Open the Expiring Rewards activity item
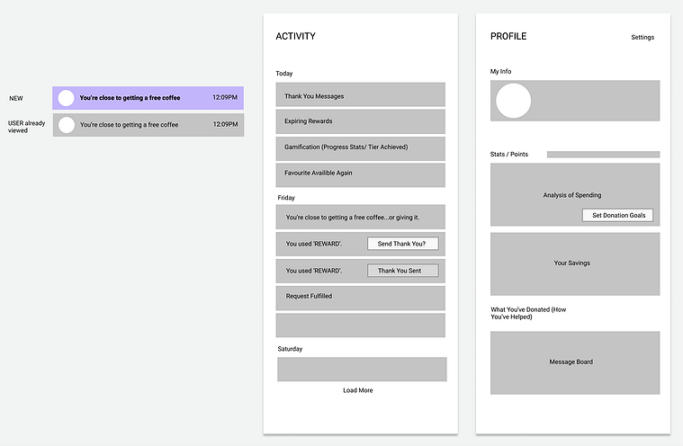This screenshot has height=446, width=683. pos(360,121)
